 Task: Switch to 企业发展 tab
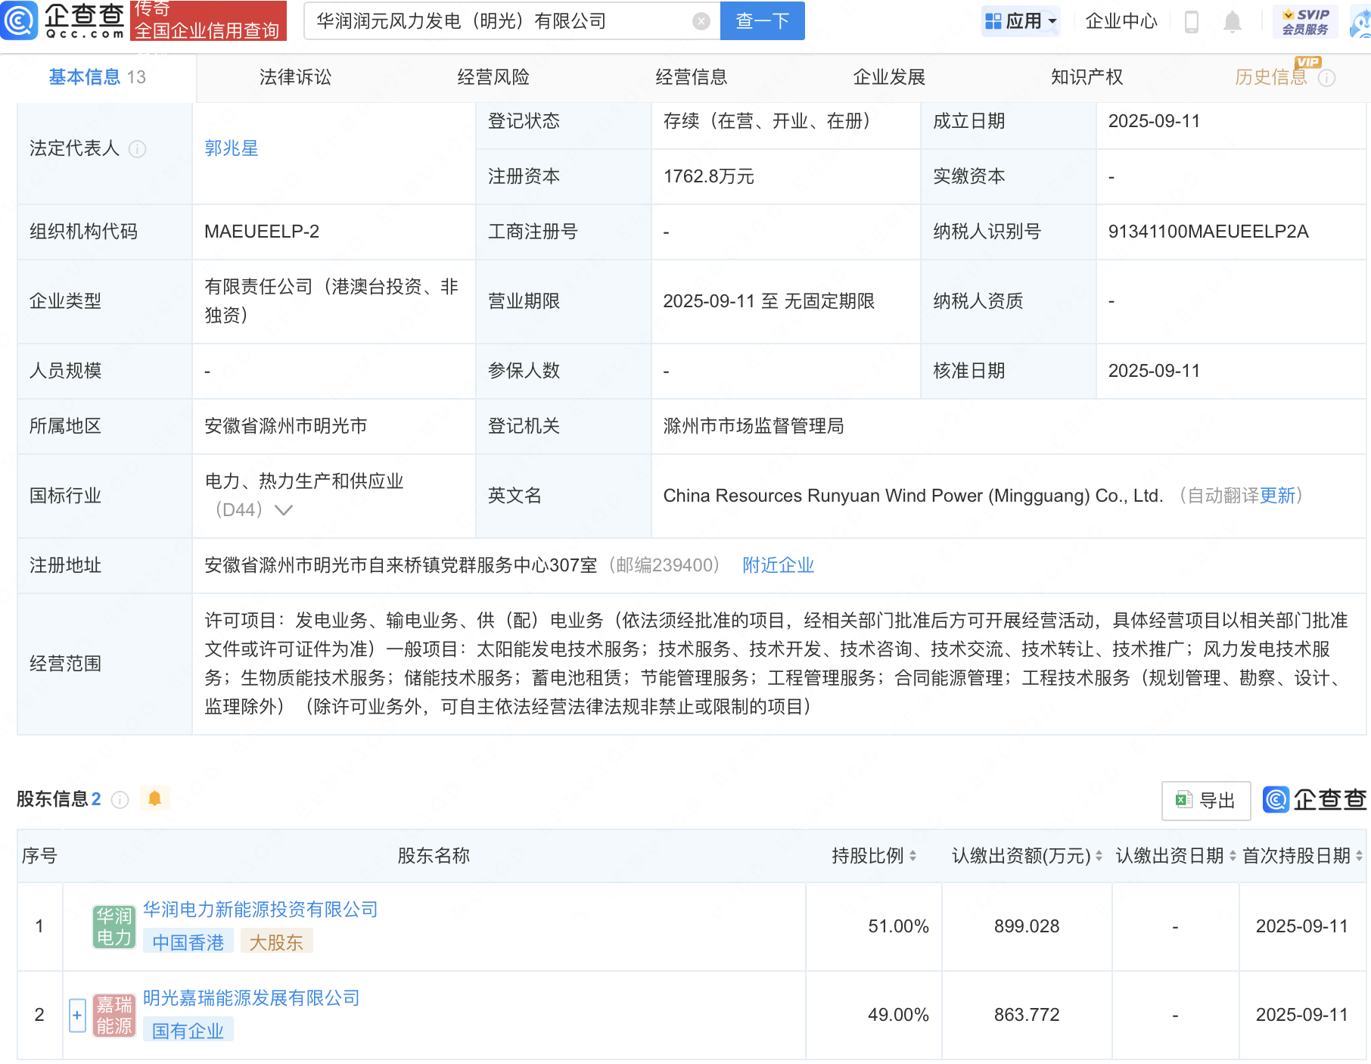pyautogui.click(x=889, y=77)
